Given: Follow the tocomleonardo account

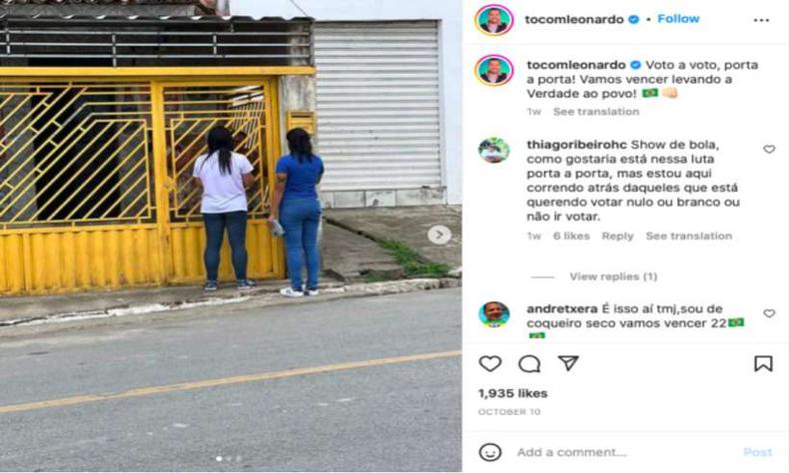Looking at the screenshot, I should point(678,19).
